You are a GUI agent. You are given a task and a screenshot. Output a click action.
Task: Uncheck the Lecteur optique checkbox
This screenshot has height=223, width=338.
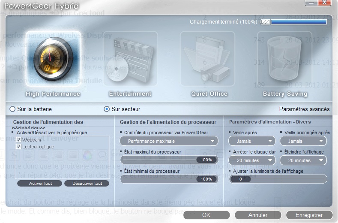click(x=19, y=147)
